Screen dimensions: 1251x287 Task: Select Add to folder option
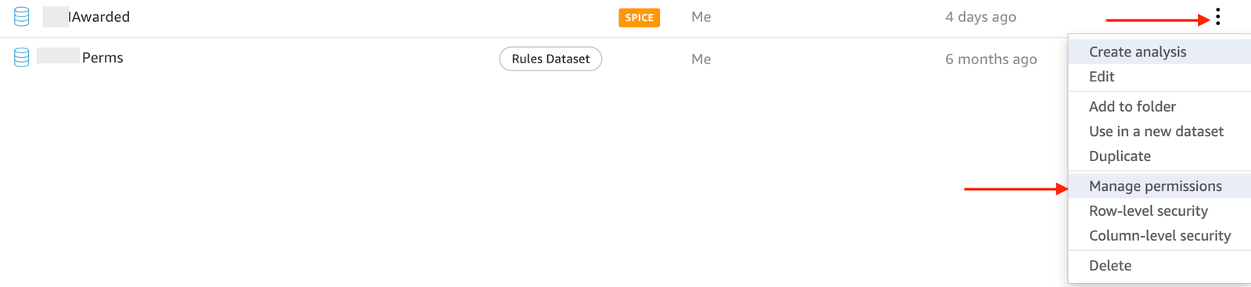pos(1132,106)
